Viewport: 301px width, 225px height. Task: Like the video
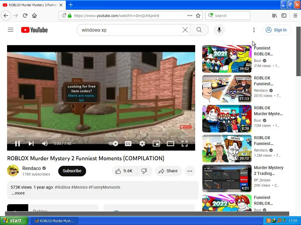124,171
